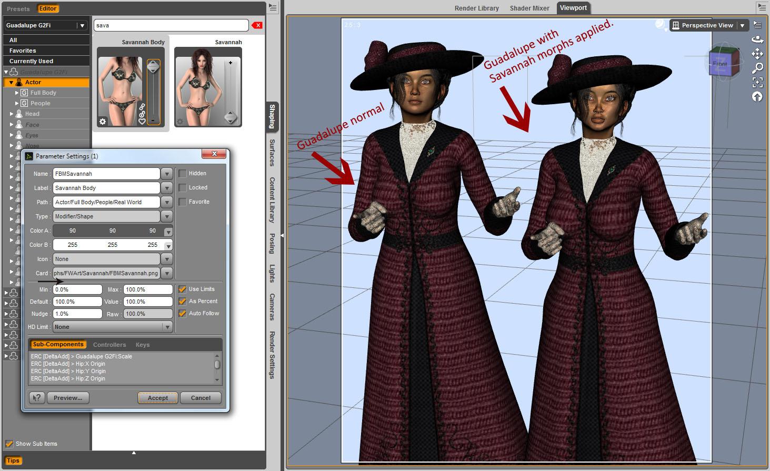Viewport: 770px width, 471px height.
Task: Toggle the Hidden checkbox in Parameter Settings
Action: (183, 173)
